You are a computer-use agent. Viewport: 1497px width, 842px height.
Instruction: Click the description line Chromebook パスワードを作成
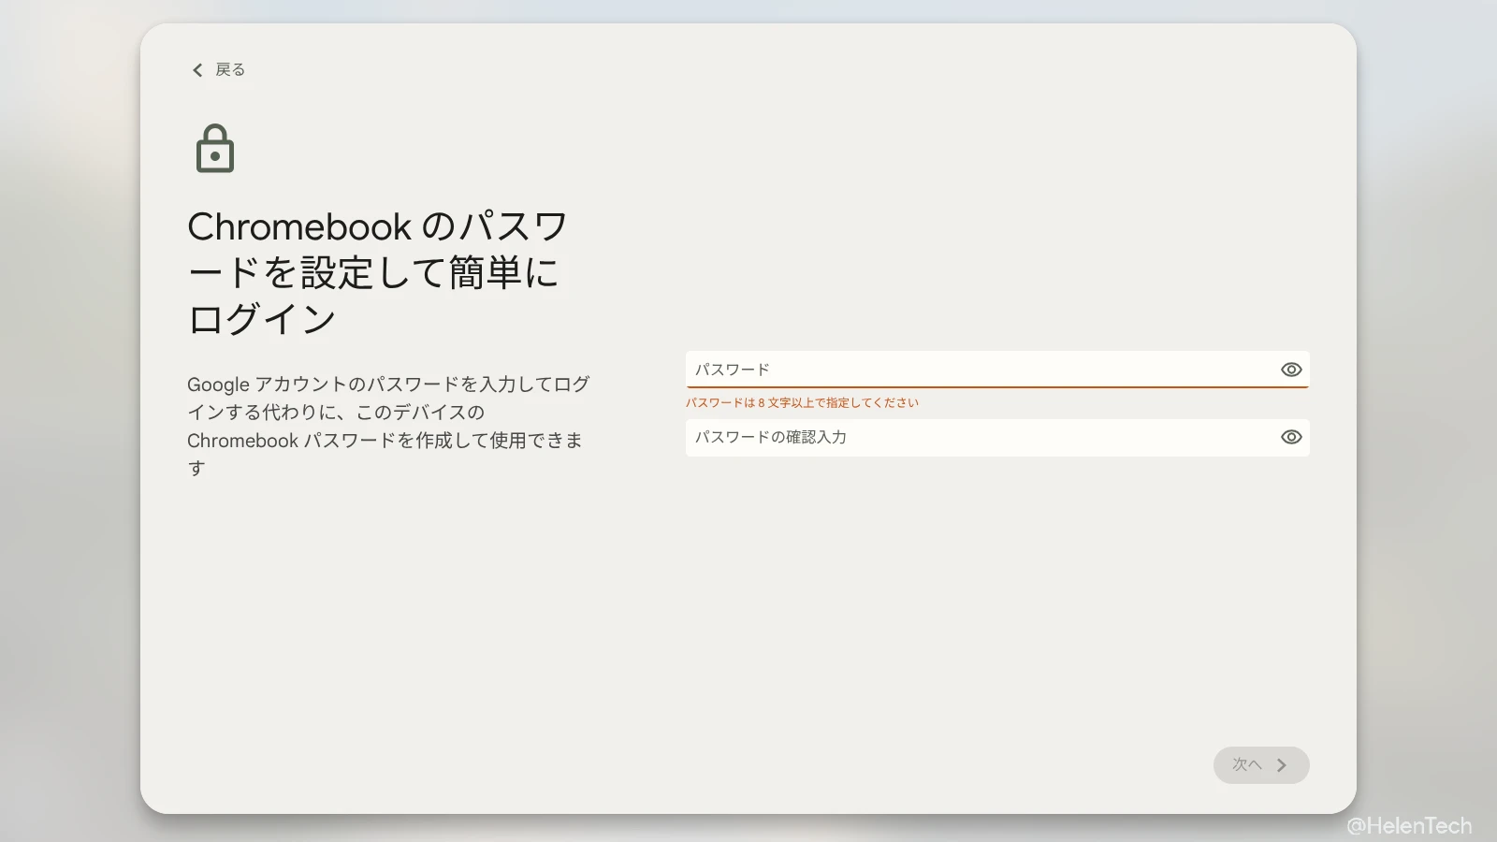pyautogui.click(x=385, y=441)
